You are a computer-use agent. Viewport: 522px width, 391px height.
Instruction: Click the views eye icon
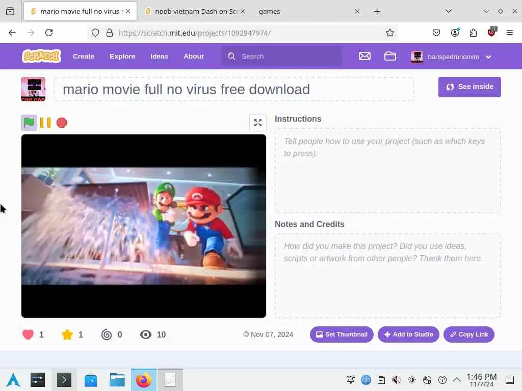pos(145,334)
